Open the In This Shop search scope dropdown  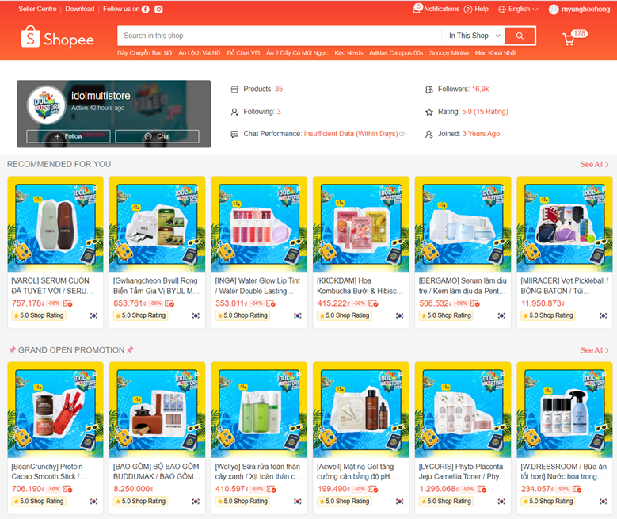click(474, 36)
